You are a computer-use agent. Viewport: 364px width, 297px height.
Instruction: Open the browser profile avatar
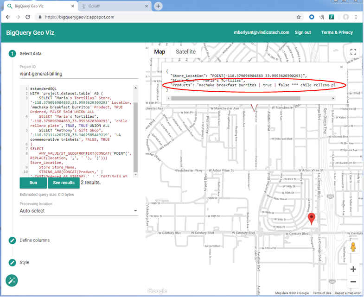pyautogui.click(x=346, y=17)
